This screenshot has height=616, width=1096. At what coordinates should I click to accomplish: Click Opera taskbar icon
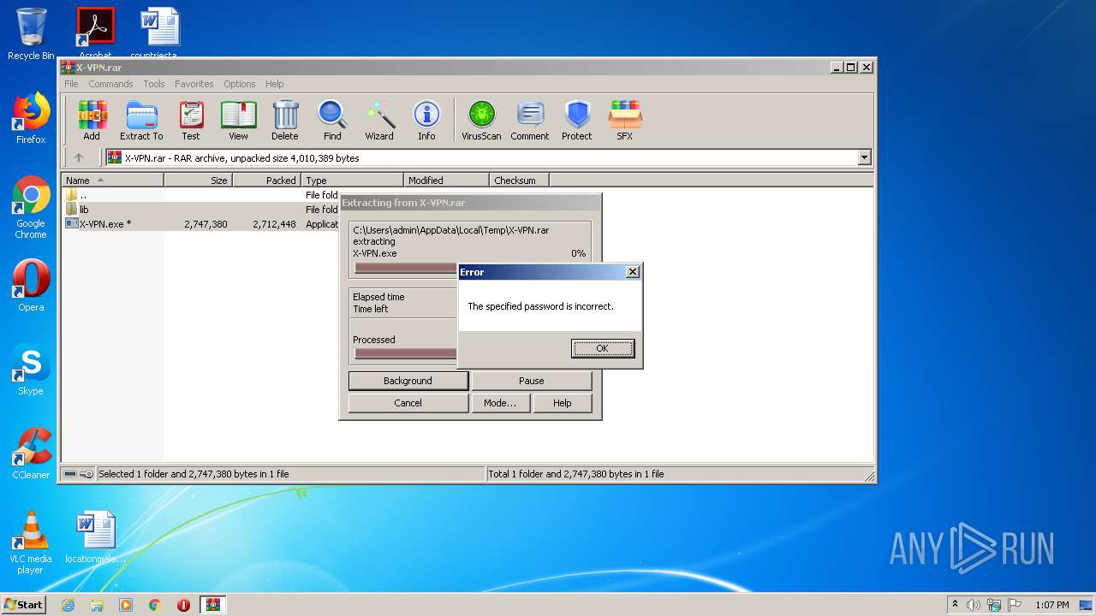click(183, 605)
